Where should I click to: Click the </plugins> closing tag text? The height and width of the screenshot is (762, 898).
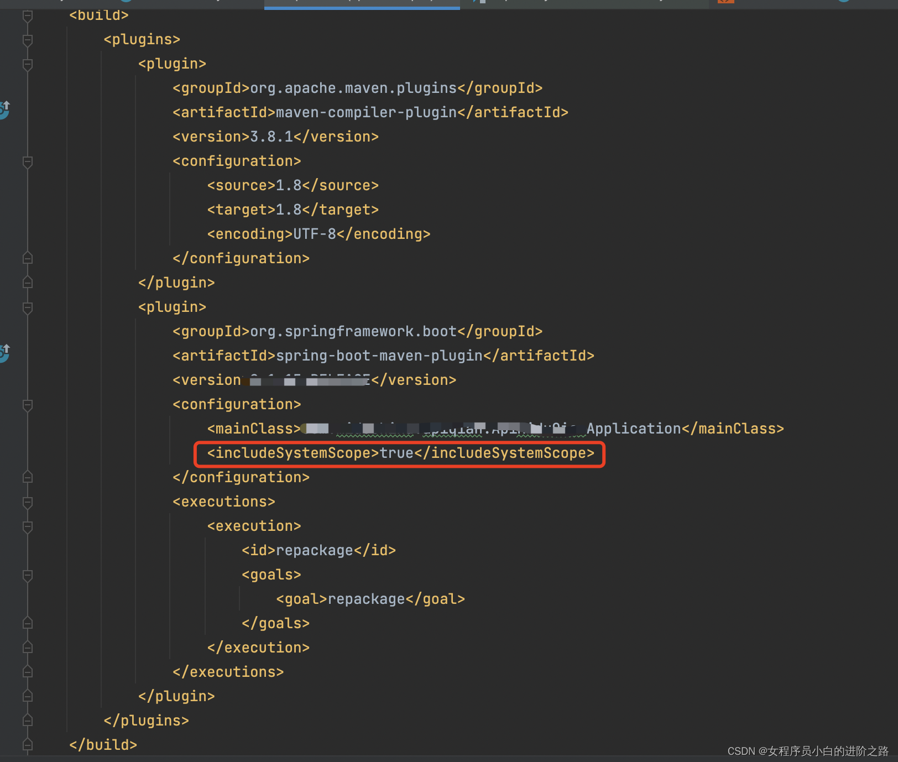pos(146,721)
